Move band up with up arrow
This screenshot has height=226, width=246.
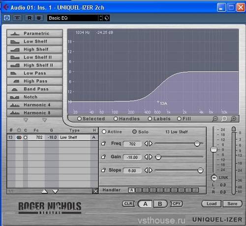tap(45, 191)
